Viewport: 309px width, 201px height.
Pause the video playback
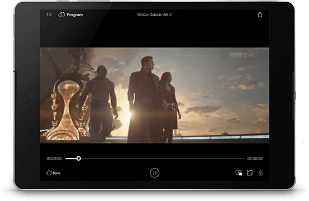[x=154, y=173]
